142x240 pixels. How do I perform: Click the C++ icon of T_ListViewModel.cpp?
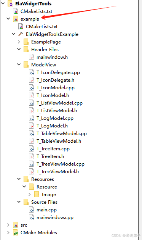click(x=31, y=103)
